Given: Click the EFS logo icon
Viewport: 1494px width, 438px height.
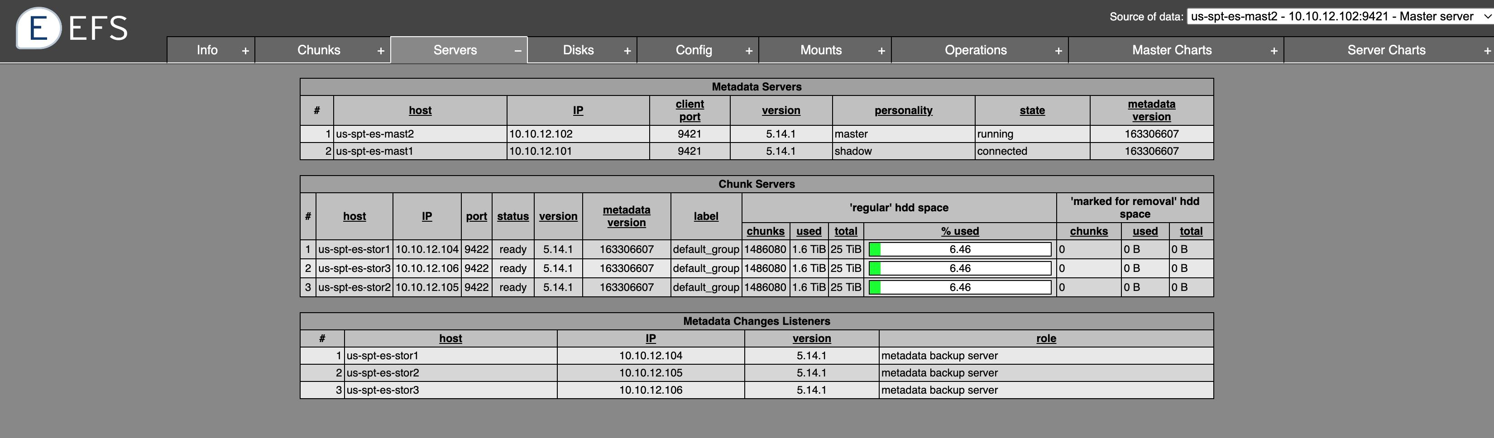Looking at the screenshot, I should click(x=38, y=26).
